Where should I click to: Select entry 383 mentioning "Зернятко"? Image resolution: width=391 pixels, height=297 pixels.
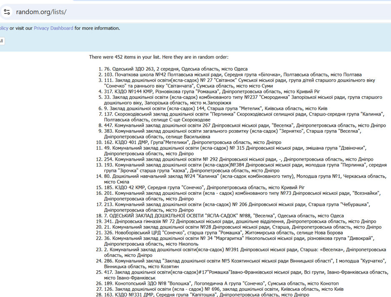pos(233,134)
